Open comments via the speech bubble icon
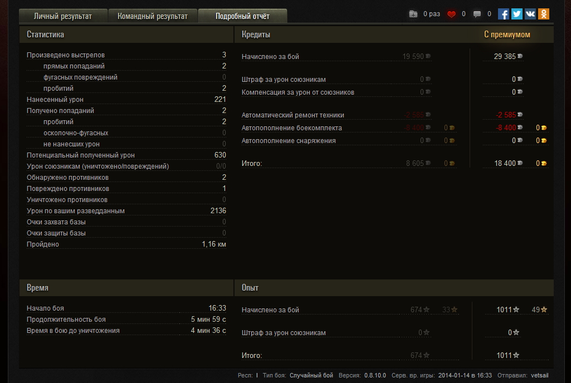571x383 pixels. coord(477,14)
